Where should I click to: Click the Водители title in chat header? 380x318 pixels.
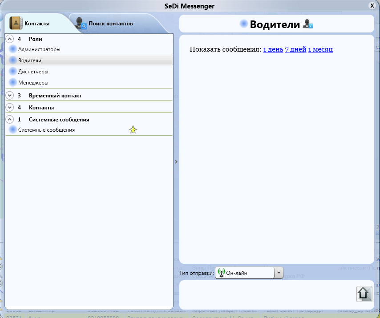pos(275,24)
